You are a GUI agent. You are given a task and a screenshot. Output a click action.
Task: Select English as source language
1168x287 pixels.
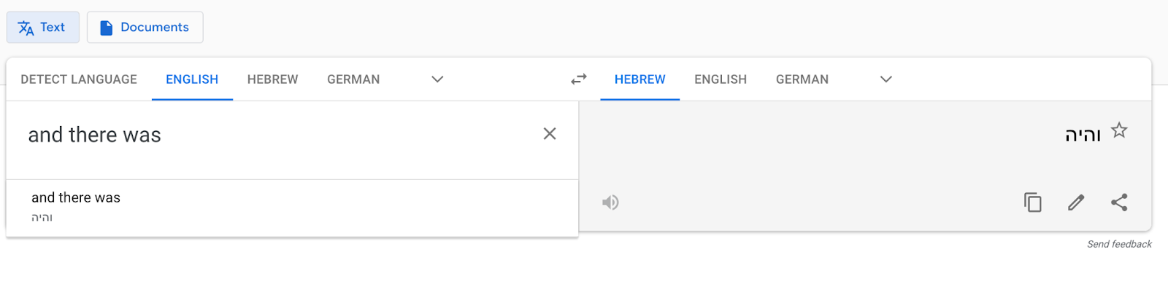coord(192,79)
